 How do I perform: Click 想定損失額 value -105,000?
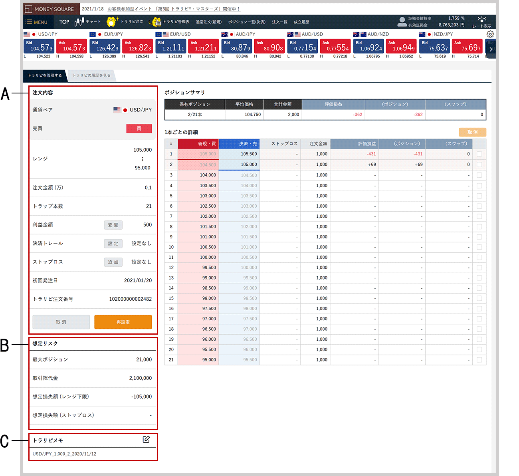[141, 397]
